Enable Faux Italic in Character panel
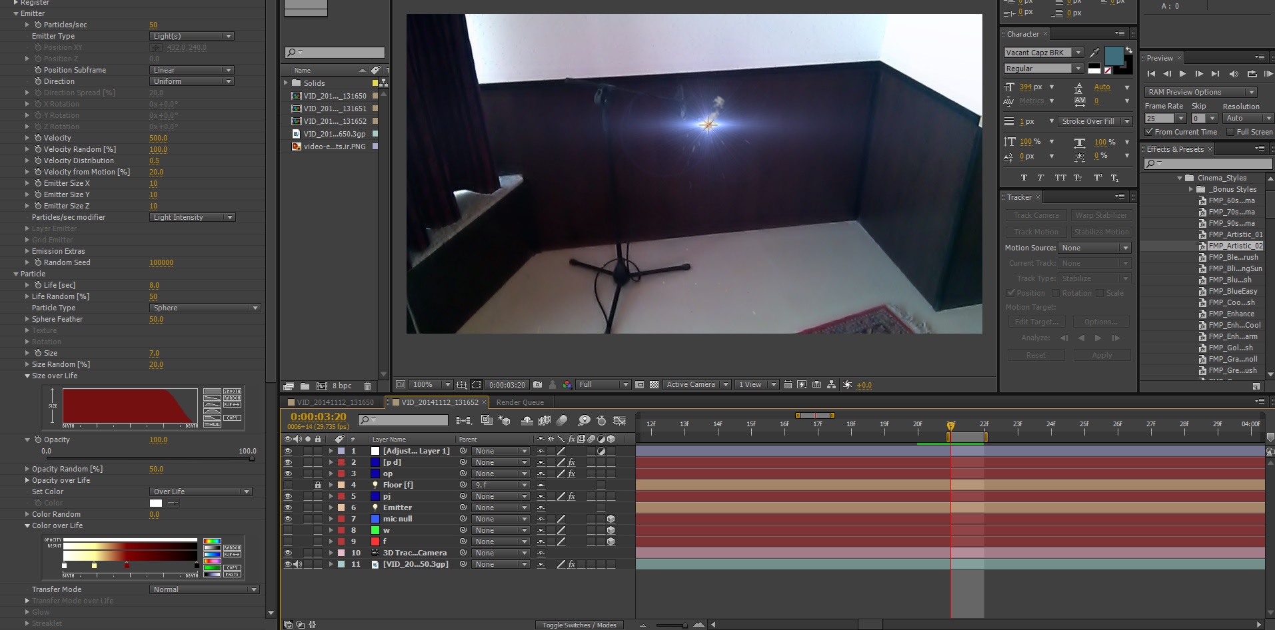Image resolution: width=1275 pixels, height=630 pixels. click(x=1040, y=178)
